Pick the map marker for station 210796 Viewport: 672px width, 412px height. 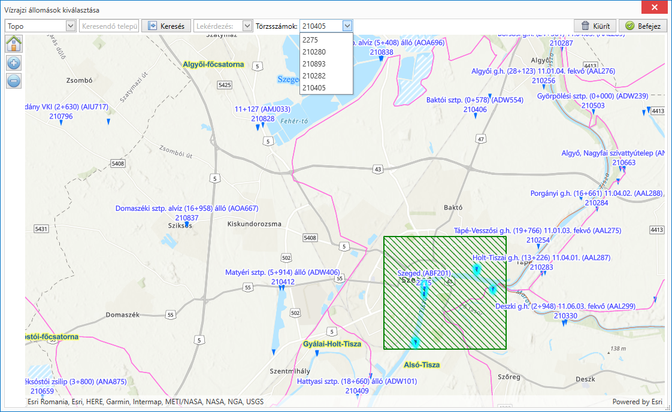click(x=61, y=123)
